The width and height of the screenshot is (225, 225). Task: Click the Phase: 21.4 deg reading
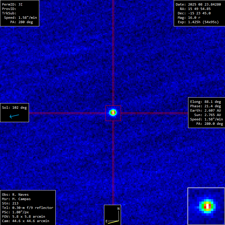click(205, 106)
